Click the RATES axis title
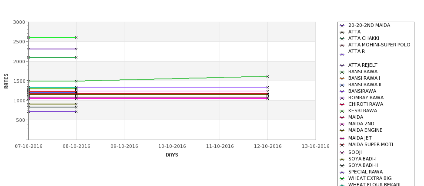This screenshot has width=424, height=186. (6, 81)
